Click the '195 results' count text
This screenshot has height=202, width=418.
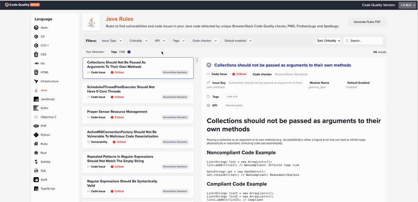click(380, 52)
